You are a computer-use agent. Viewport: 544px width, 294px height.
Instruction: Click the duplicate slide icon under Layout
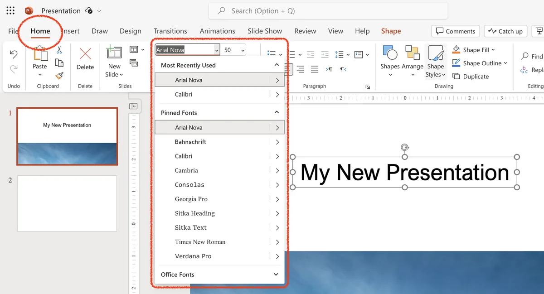134,63
